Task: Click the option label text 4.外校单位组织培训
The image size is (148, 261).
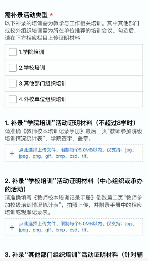Action: tap(43, 100)
